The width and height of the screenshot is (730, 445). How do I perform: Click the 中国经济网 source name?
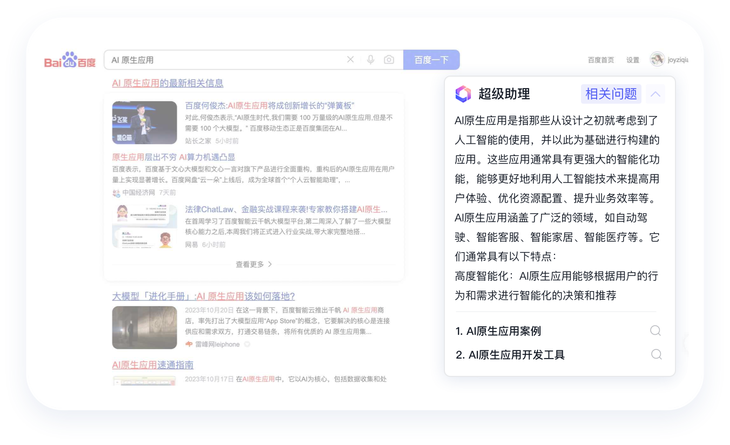139,193
